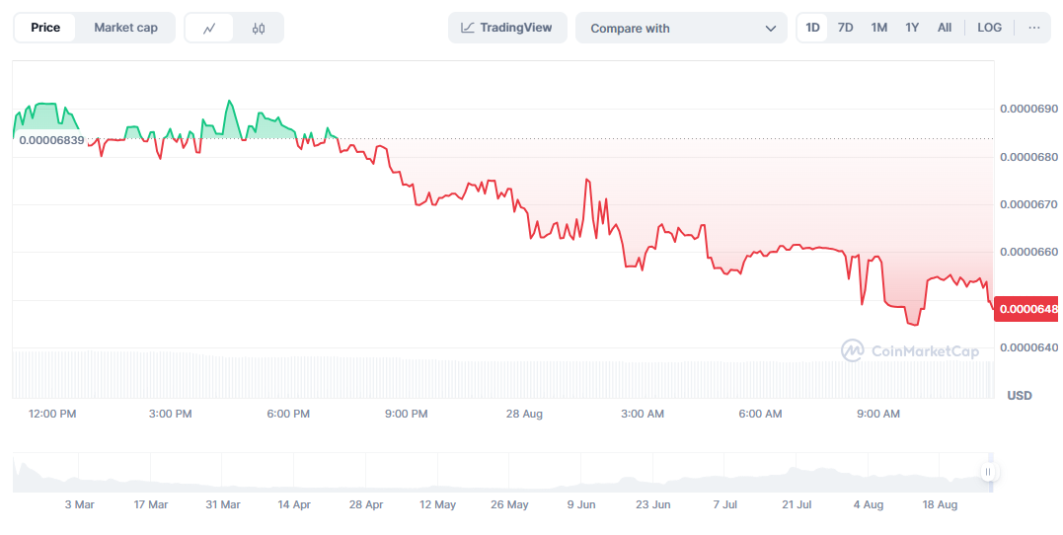Click 28 Apr on the overview timeline
1063x535 pixels.
tap(366, 504)
